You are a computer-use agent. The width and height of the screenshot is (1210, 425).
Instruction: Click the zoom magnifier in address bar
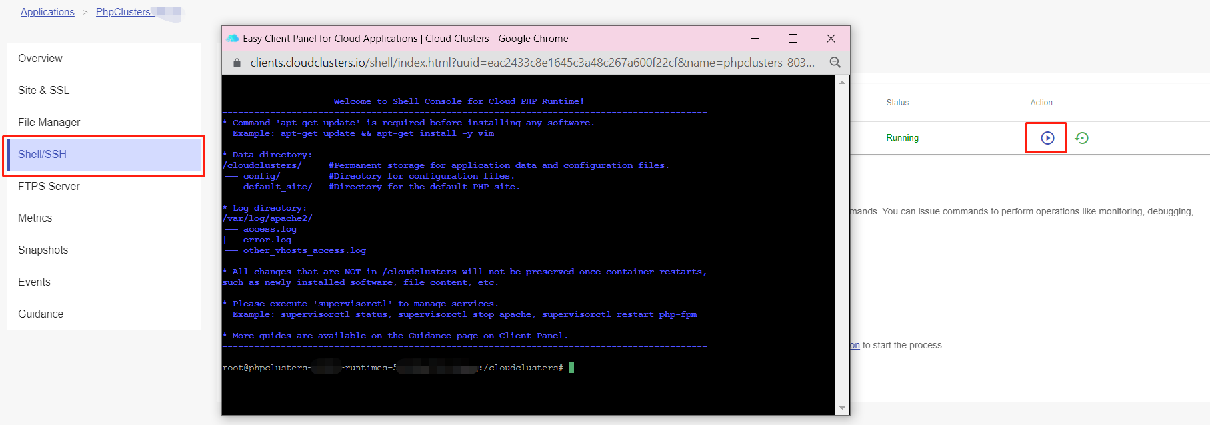[x=835, y=63]
